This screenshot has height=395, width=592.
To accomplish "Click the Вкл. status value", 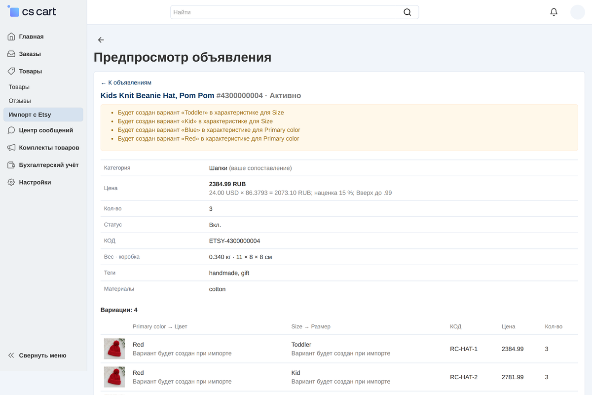I will 215,225.
